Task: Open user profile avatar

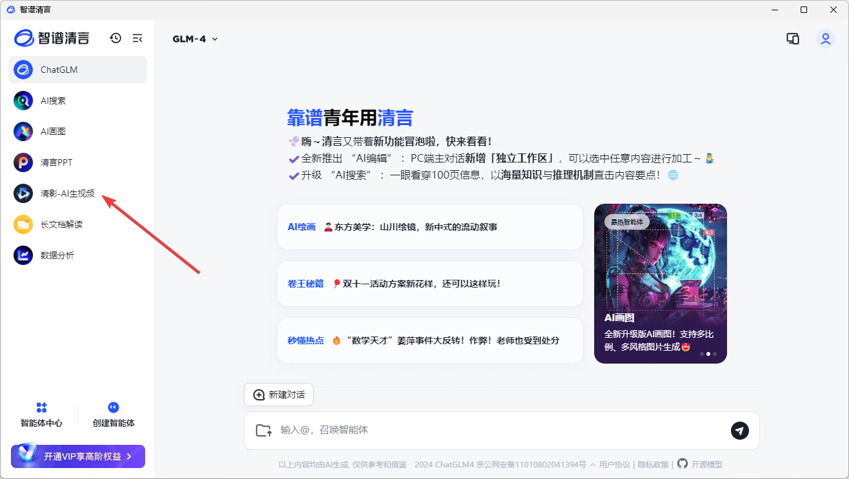Action: (x=826, y=39)
